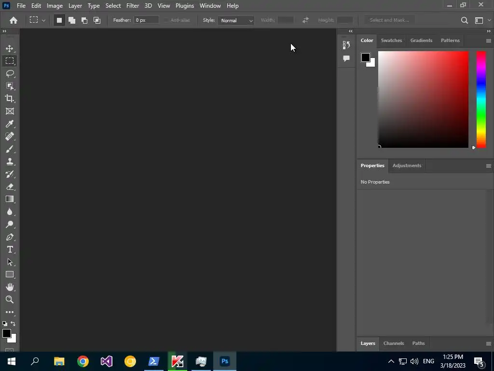Open the Plugins menu
The image size is (494, 371).
[185, 6]
